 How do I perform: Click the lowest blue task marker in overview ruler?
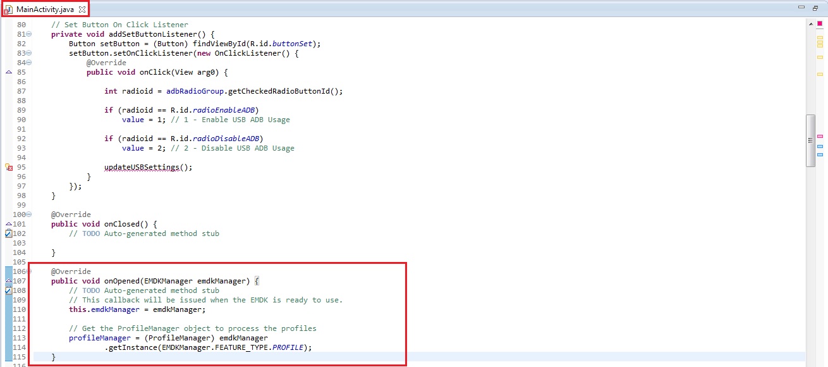820,154
